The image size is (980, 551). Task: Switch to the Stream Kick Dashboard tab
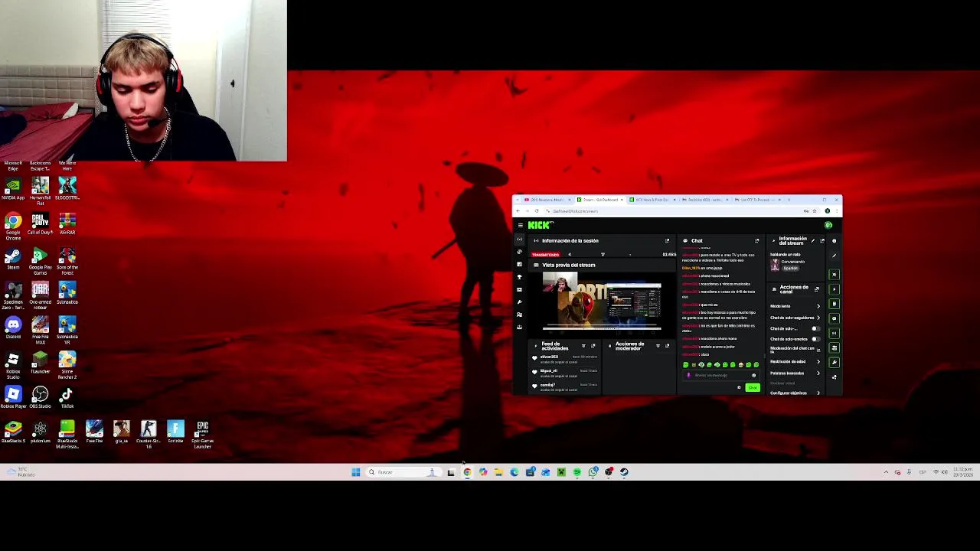tap(600, 200)
